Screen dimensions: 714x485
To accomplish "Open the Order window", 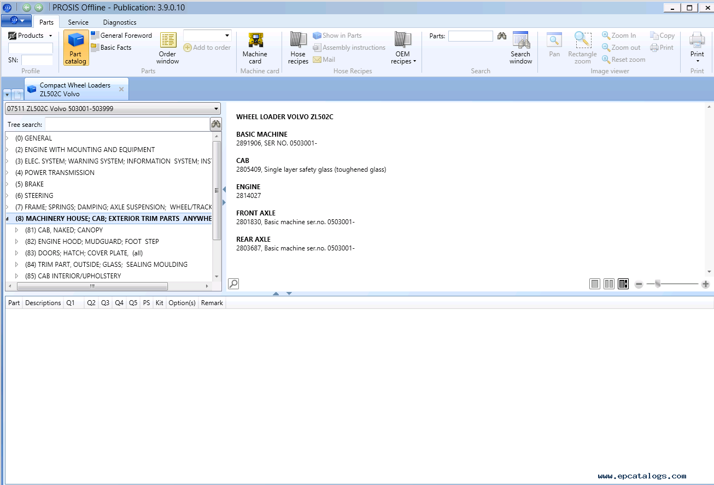I will [168, 48].
